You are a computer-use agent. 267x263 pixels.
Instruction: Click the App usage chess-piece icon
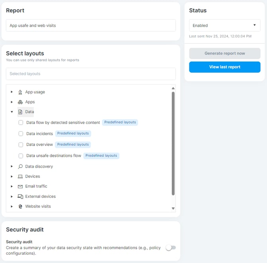point(20,92)
